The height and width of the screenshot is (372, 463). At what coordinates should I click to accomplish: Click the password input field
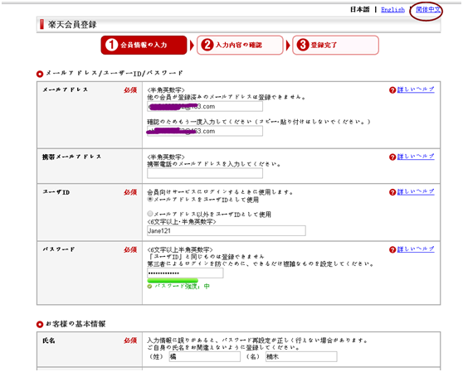tap(185, 273)
